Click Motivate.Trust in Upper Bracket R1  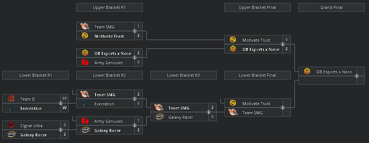coord(109,36)
